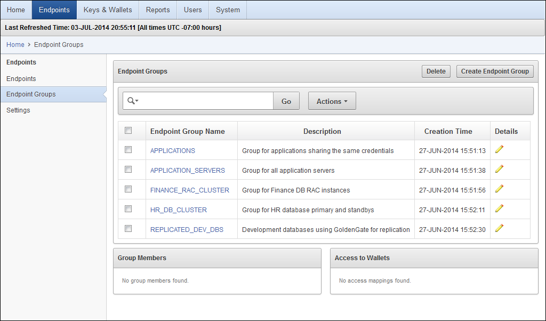The image size is (546, 321).
Task: Check the APPLICATIONS row checkbox
Action: click(x=129, y=150)
